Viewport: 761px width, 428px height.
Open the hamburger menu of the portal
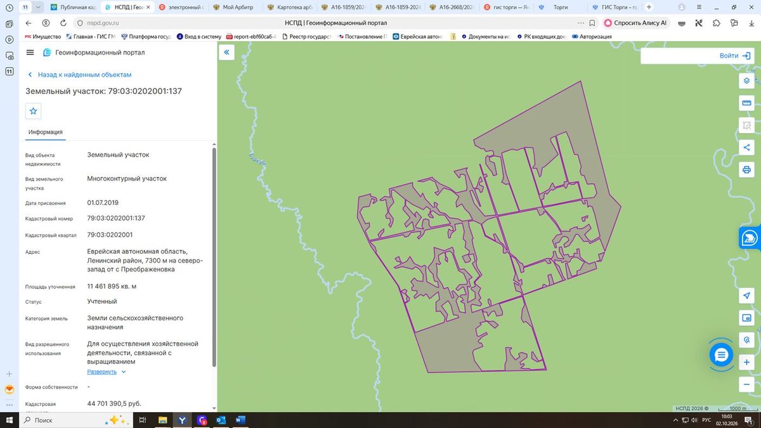tap(30, 53)
